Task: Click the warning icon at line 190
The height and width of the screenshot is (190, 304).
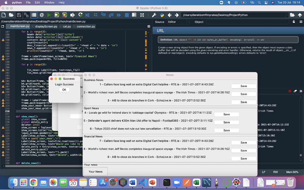Action: pos(3,40)
